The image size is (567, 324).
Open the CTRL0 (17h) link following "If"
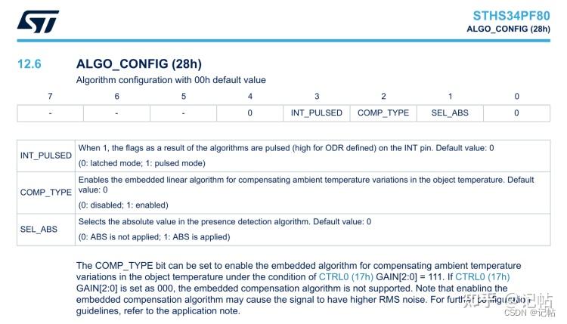(482, 277)
